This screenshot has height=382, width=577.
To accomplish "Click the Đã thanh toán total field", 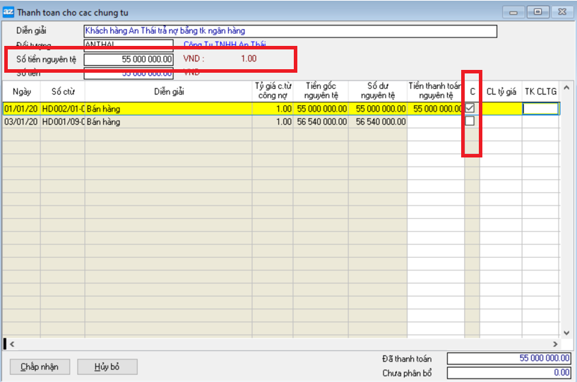I will pyautogui.click(x=509, y=359).
